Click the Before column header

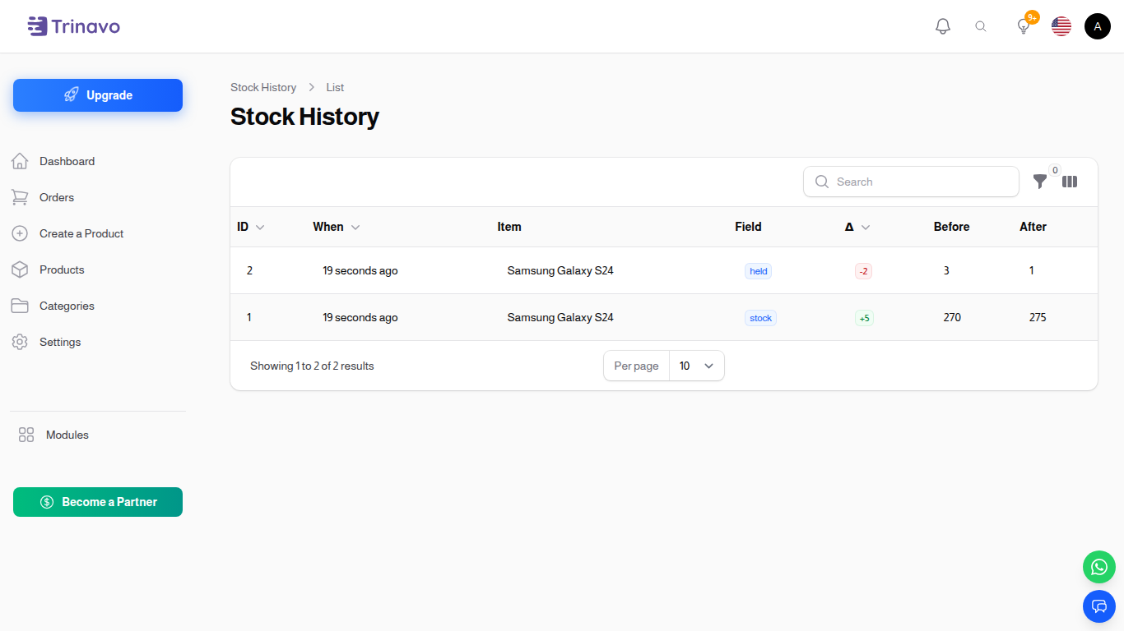(x=951, y=227)
